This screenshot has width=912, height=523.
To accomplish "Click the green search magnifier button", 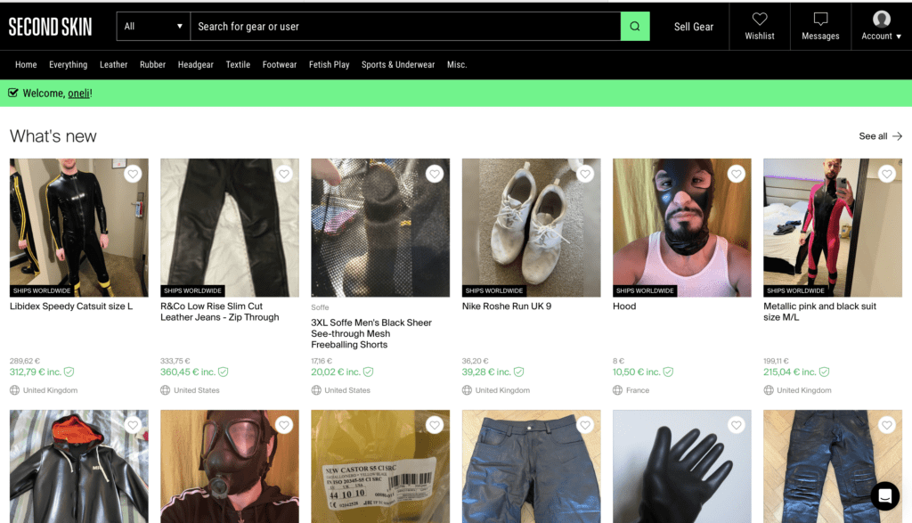I will point(634,26).
